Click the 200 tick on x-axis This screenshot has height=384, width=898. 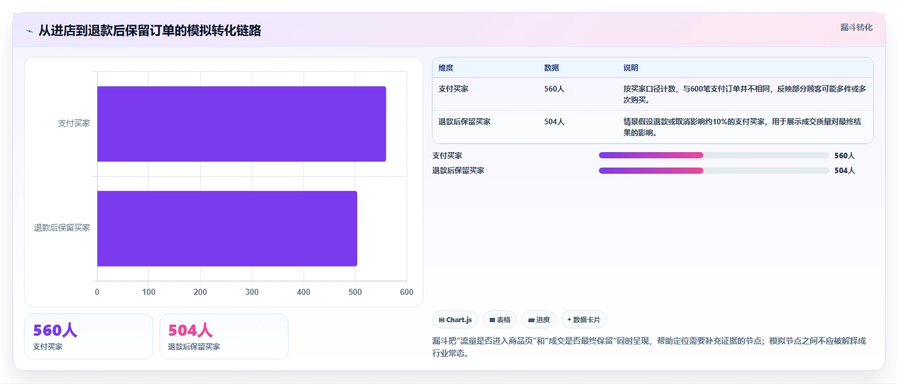[200, 292]
